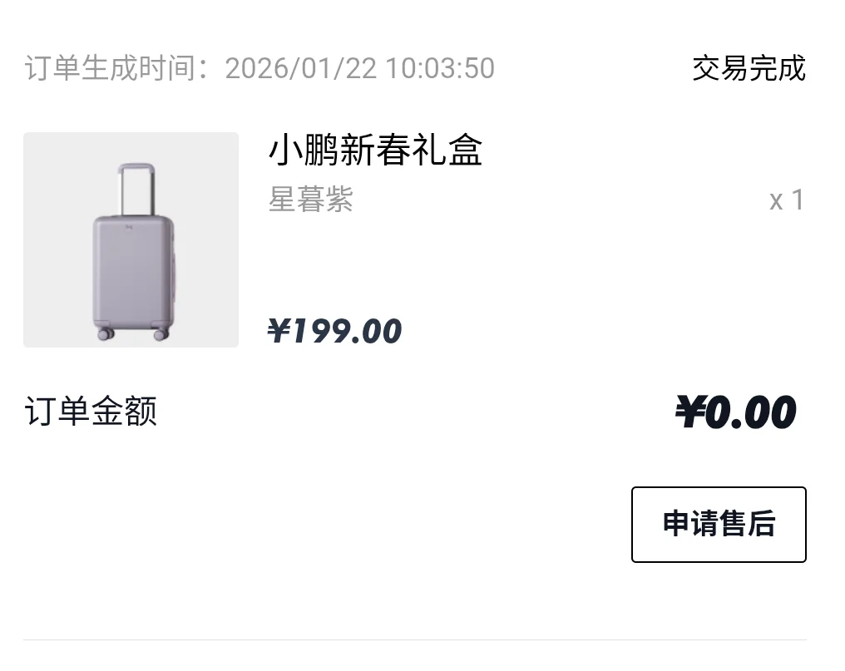Tap the 申请售后 button
This screenshot has height=671, width=845.
pyautogui.click(x=719, y=525)
